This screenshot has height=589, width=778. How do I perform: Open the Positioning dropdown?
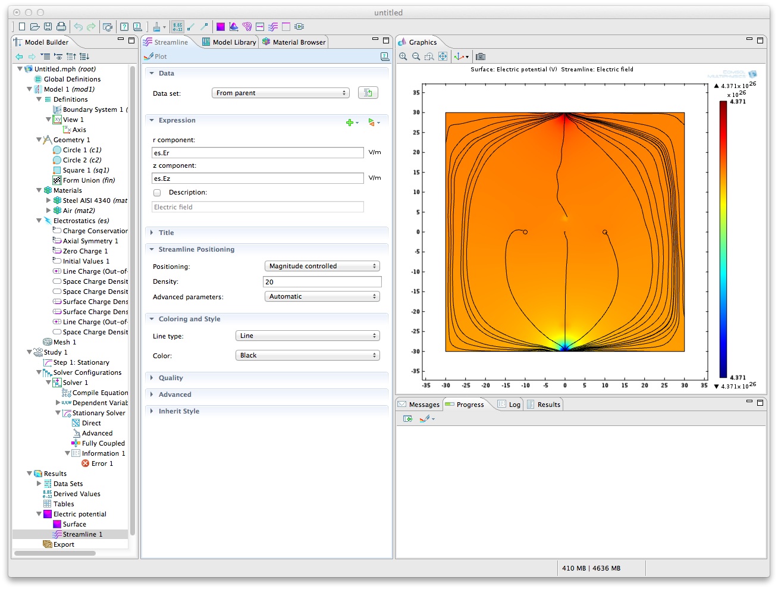click(x=322, y=266)
